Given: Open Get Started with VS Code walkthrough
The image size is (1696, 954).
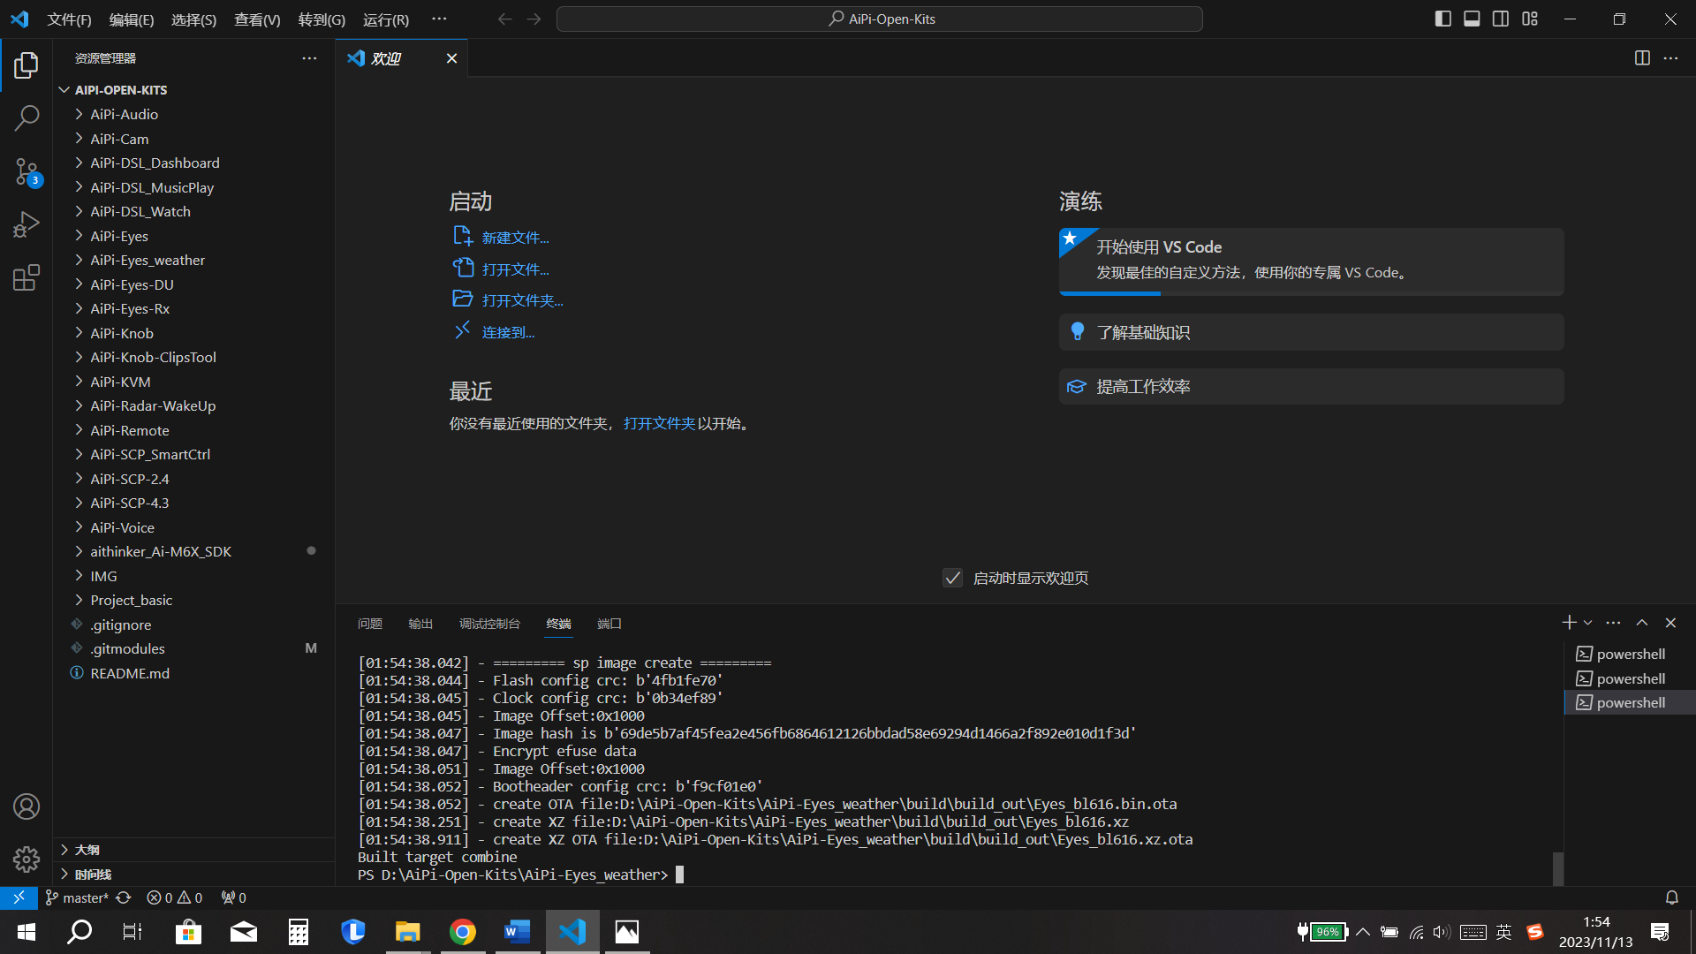Looking at the screenshot, I should click(x=1311, y=261).
